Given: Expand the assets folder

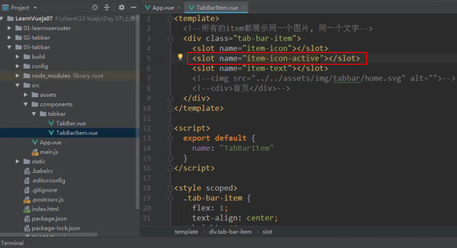Looking at the screenshot, I should tap(26, 95).
